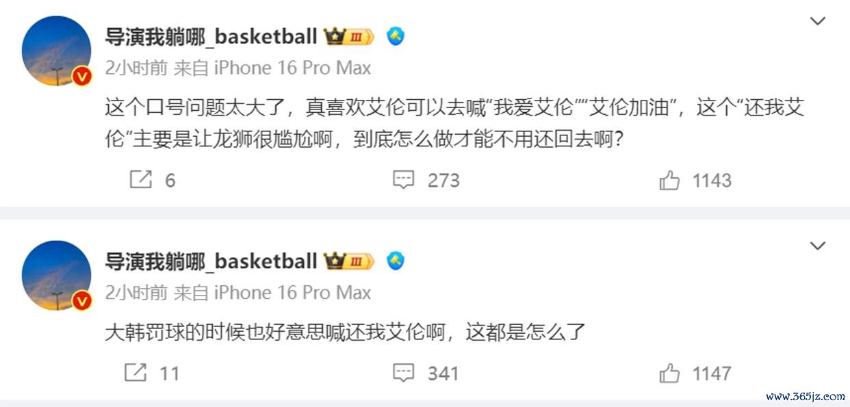Viewport: 850px width, 407px height.
Task: Like the second post about 大韩罚球
Action: point(669,373)
